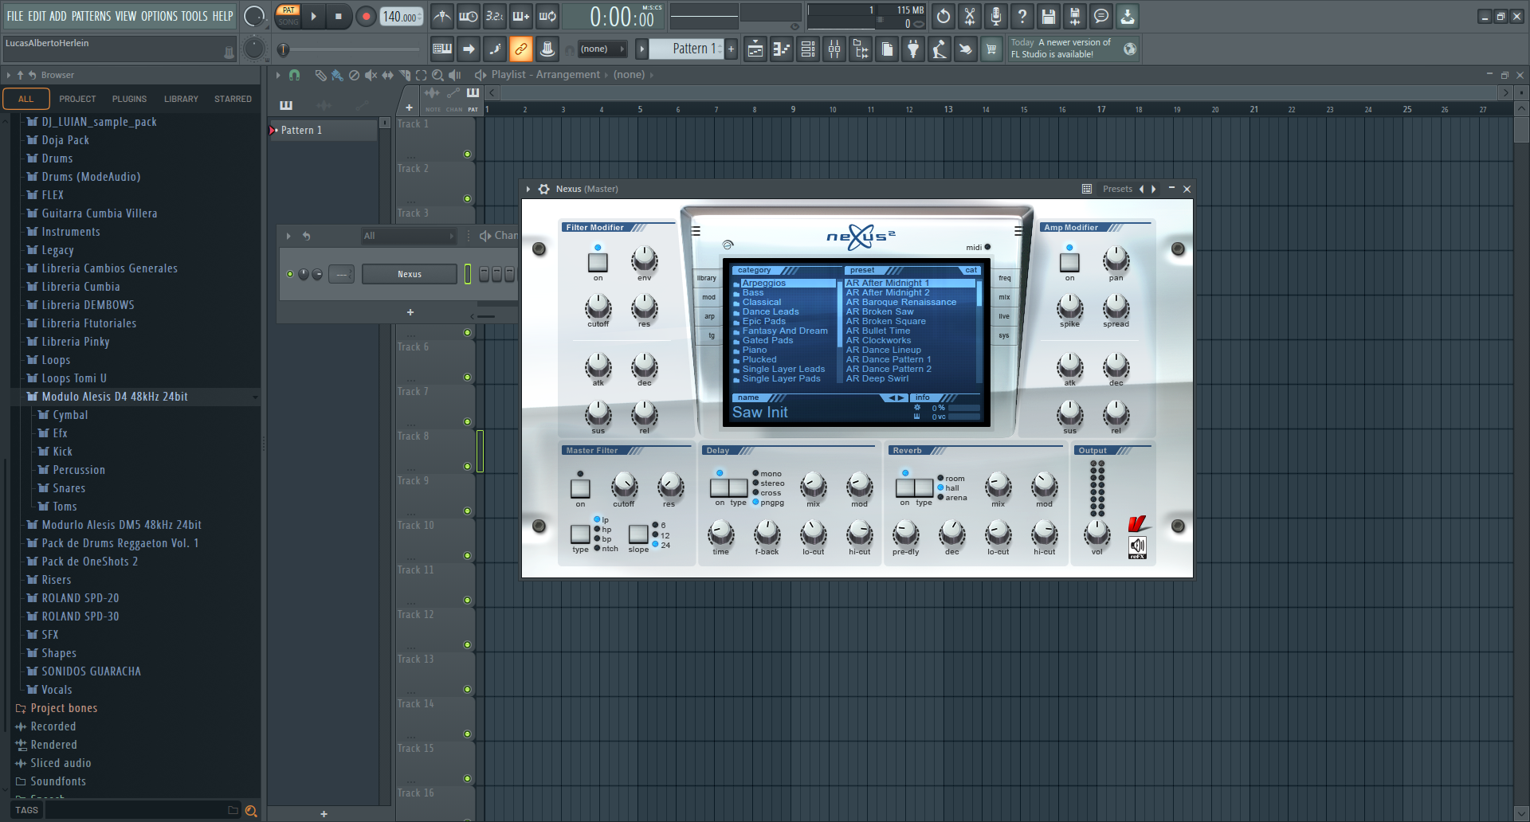Open the shopping cart content library icon
This screenshot has height=822, width=1530.
tap(991, 49)
